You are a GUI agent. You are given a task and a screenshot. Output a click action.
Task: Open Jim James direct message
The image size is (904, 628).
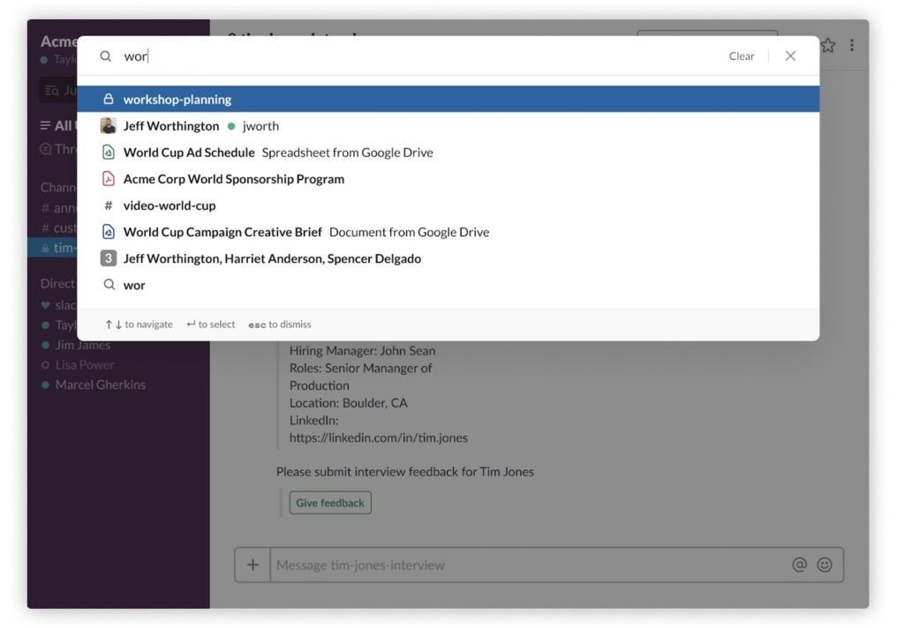(x=83, y=345)
